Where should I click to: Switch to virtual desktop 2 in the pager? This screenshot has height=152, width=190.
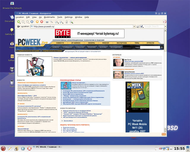click(x=188, y=150)
